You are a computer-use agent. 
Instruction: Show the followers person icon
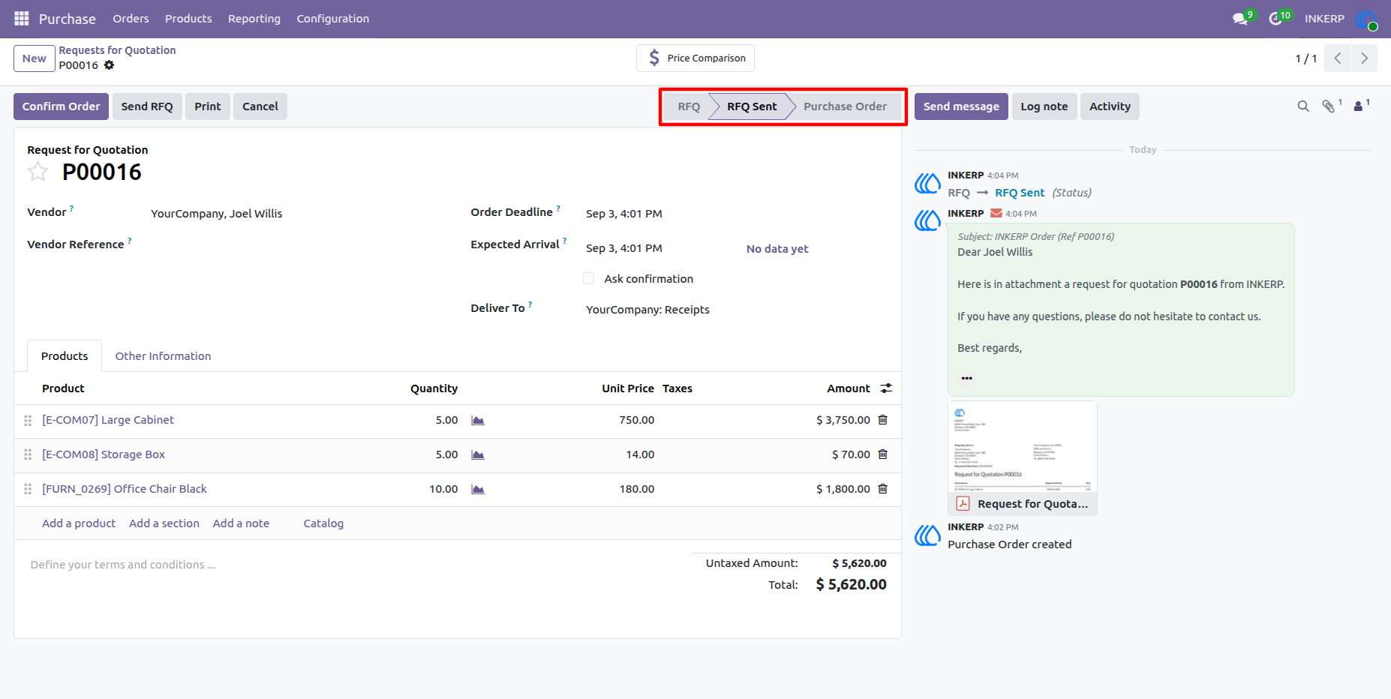[x=1358, y=106]
